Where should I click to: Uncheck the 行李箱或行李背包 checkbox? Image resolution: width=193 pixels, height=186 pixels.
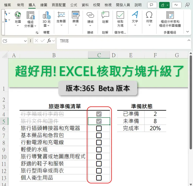point(99,114)
